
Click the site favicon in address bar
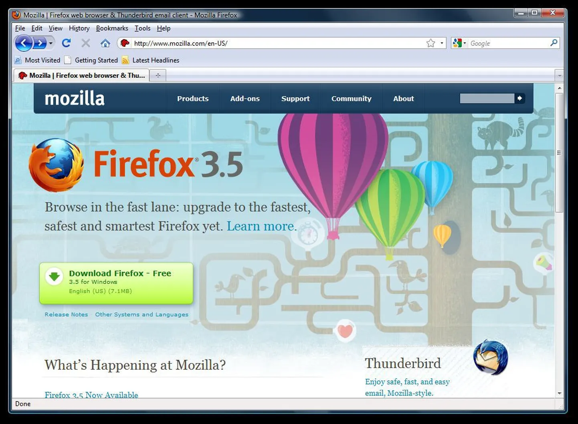click(125, 43)
